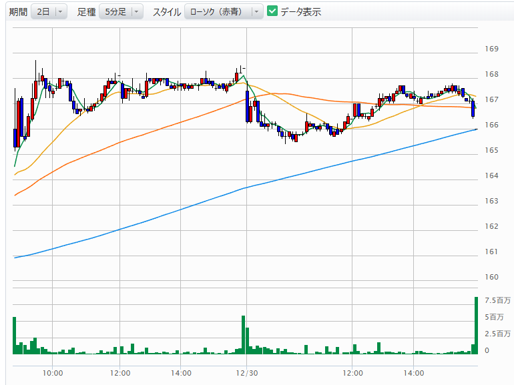Click the データ表示 label text
514x385 pixels.
tap(300, 12)
